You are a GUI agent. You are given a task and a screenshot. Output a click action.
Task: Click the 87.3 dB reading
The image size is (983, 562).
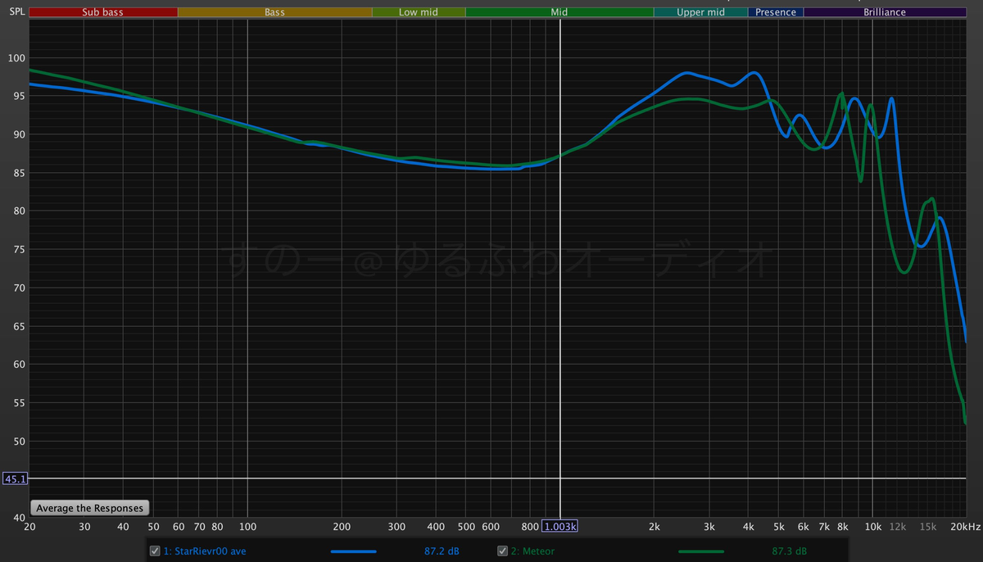tap(789, 551)
